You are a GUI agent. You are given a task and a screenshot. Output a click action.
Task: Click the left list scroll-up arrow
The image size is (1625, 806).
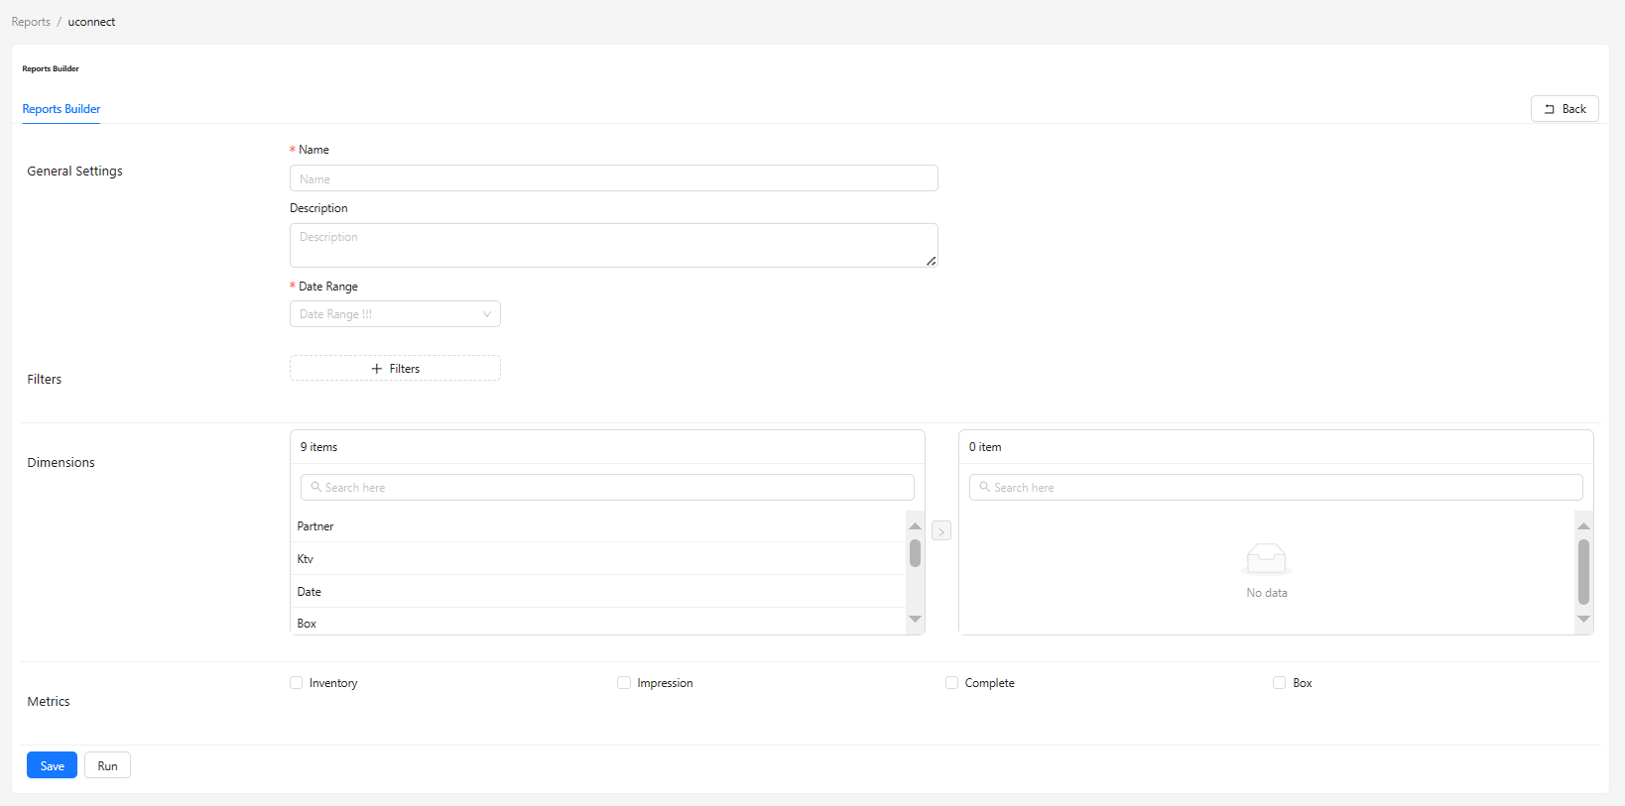pos(915,525)
